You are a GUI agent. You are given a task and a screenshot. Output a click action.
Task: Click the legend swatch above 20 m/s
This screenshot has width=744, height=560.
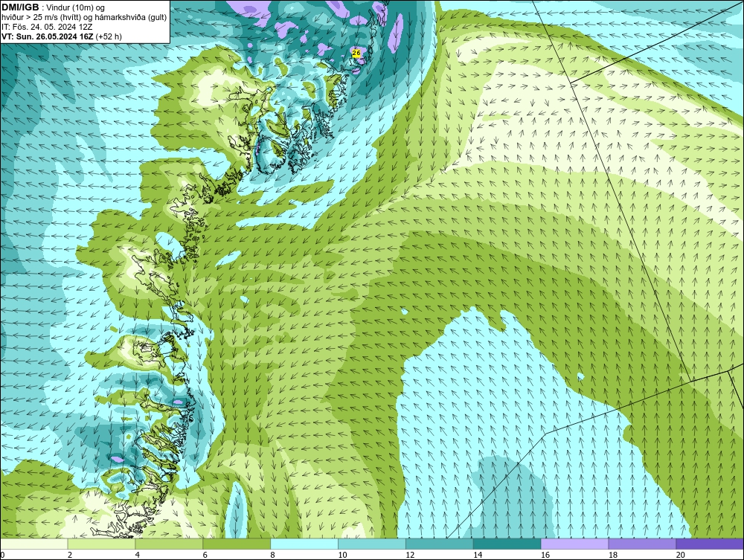[710, 544]
